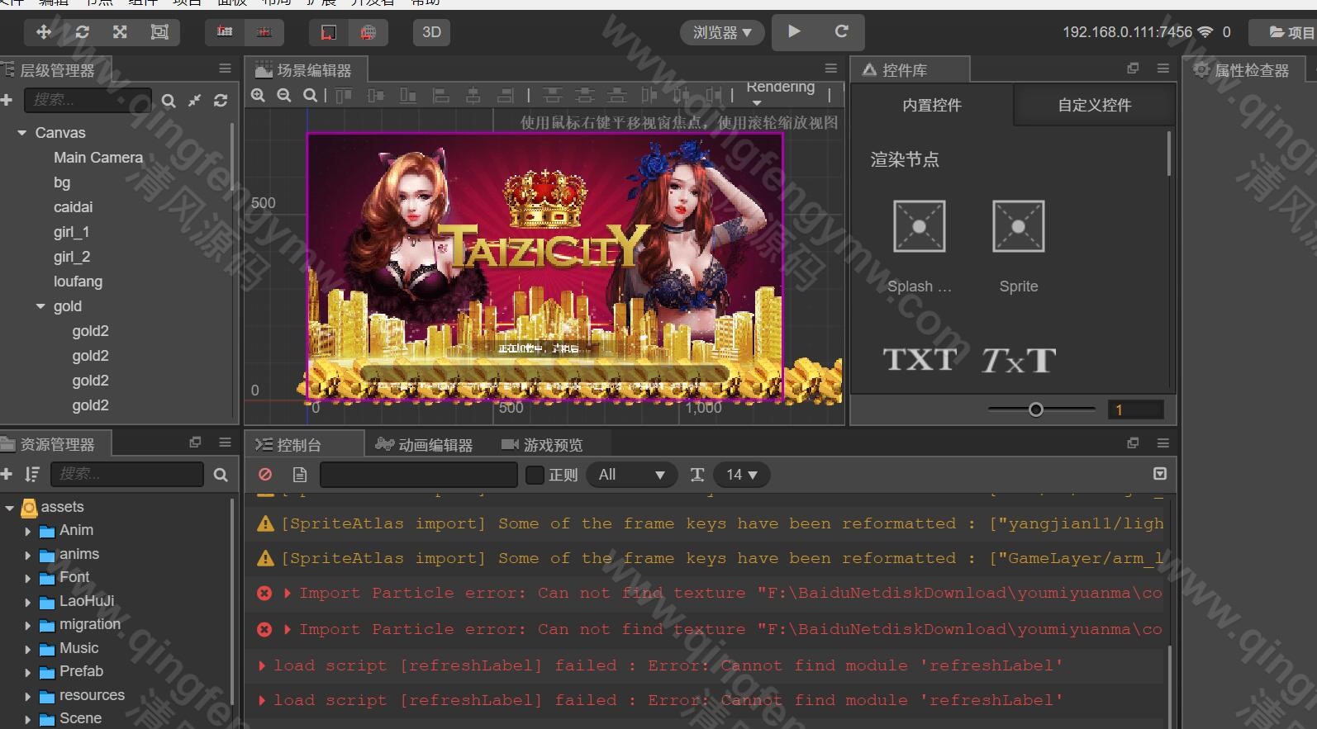Screen dimensions: 1317x729
Task: Switch to the 游戏预览 tab
Action: pos(542,445)
